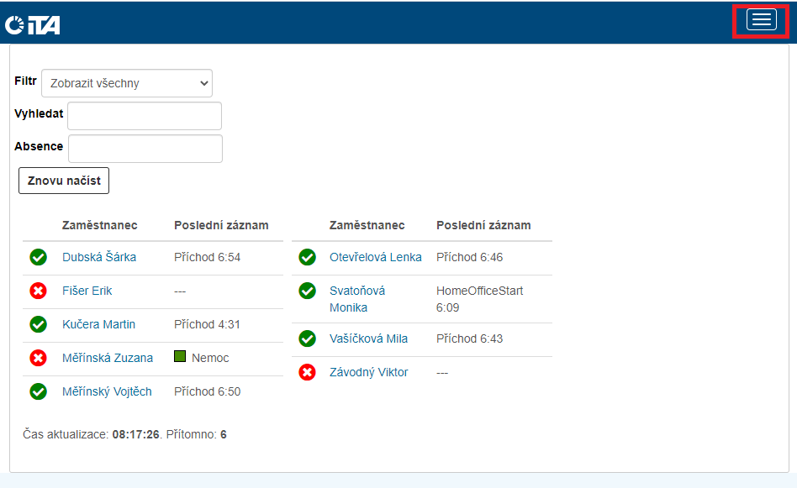
Task: Click the right Poslední záznam column header
Action: pyautogui.click(x=483, y=225)
